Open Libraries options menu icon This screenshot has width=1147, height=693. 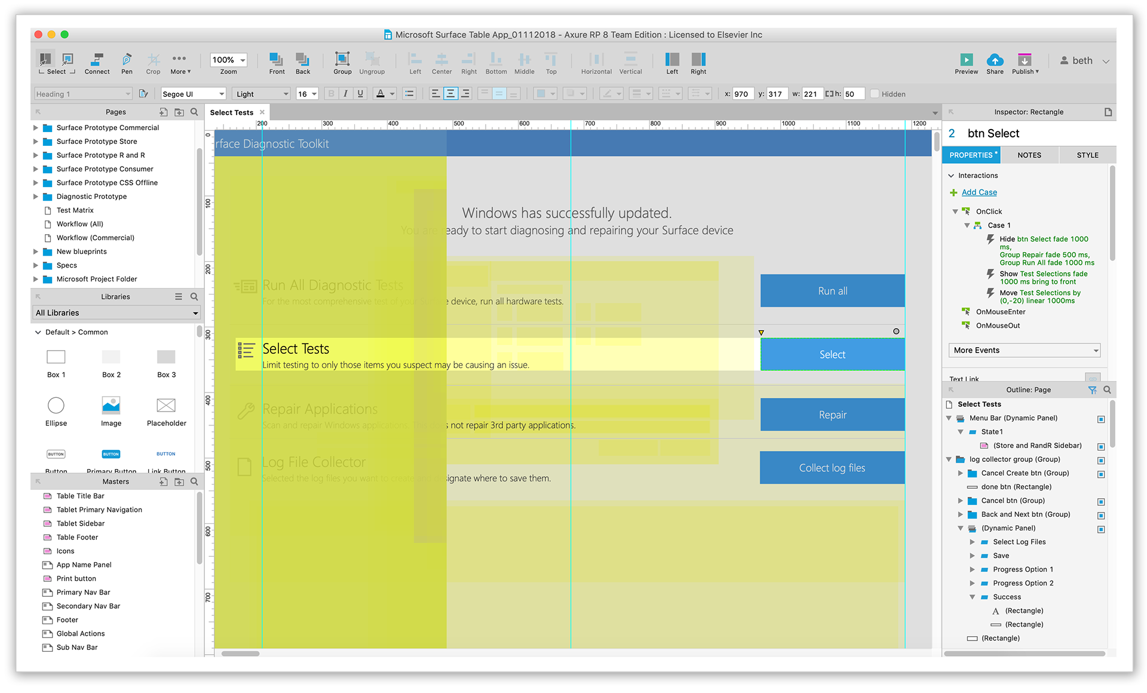point(179,297)
